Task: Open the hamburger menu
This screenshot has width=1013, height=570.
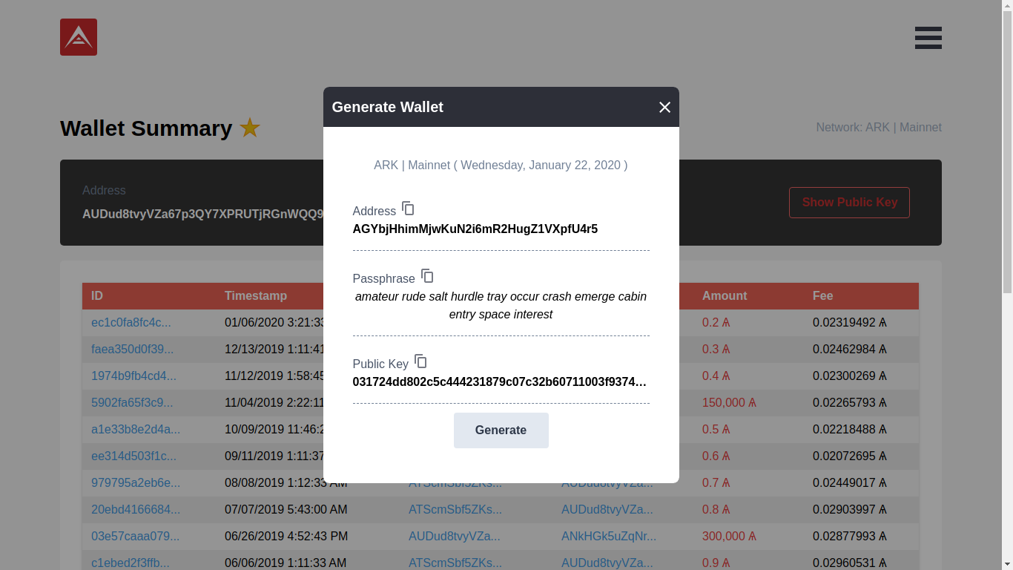Action: pos(928,38)
